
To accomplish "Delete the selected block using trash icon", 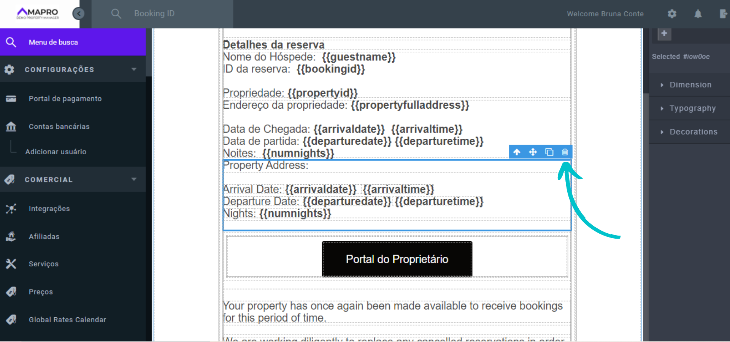I will point(565,152).
